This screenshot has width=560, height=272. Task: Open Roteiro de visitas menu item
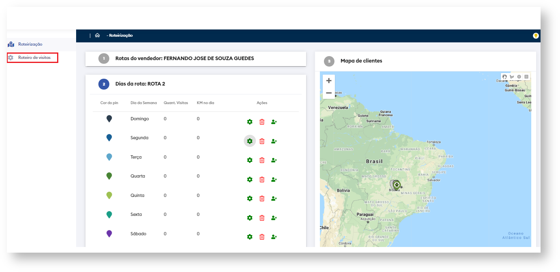34,58
